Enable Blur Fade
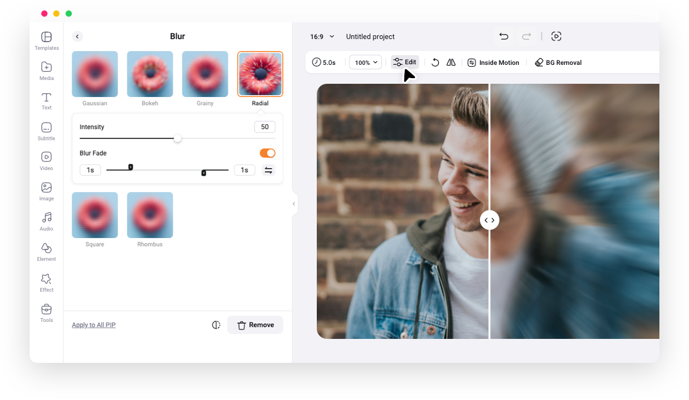The width and height of the screenshot is (689, 400). [267, 153]
